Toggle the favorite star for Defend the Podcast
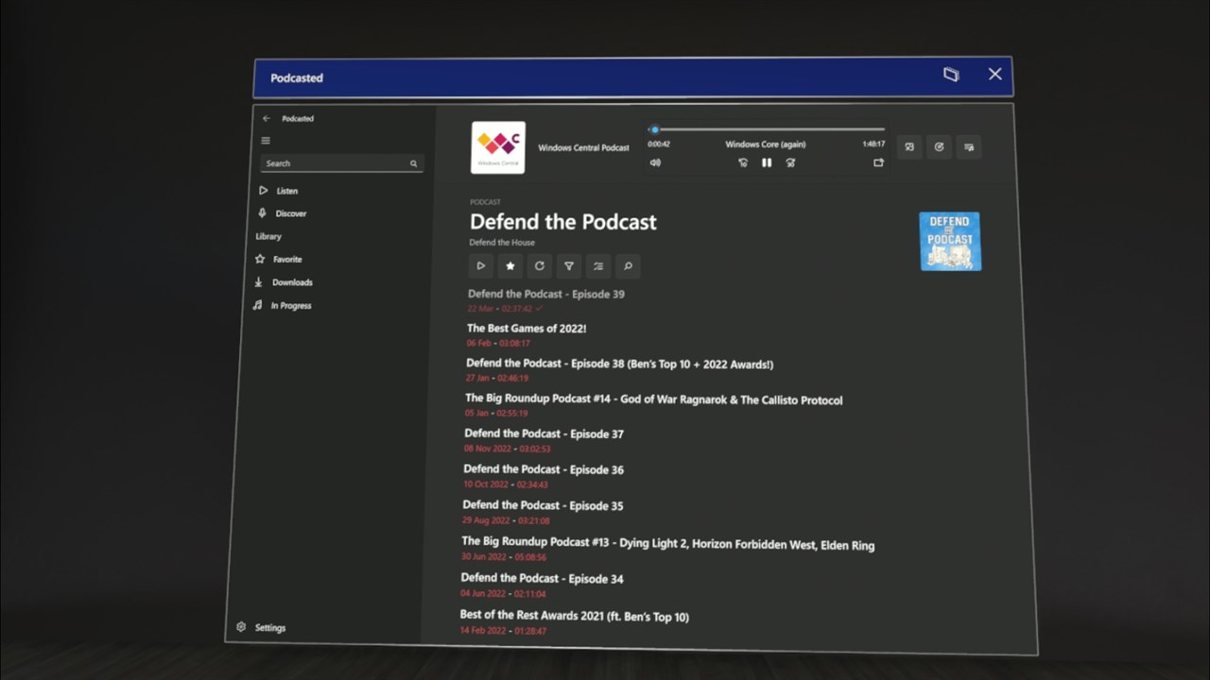 click(510, 265)
